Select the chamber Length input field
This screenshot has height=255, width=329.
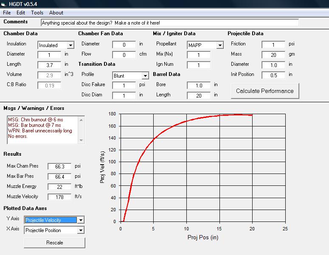(49, 65)
